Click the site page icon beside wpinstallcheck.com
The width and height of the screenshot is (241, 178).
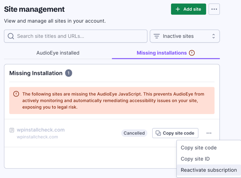tap(12, 130)
